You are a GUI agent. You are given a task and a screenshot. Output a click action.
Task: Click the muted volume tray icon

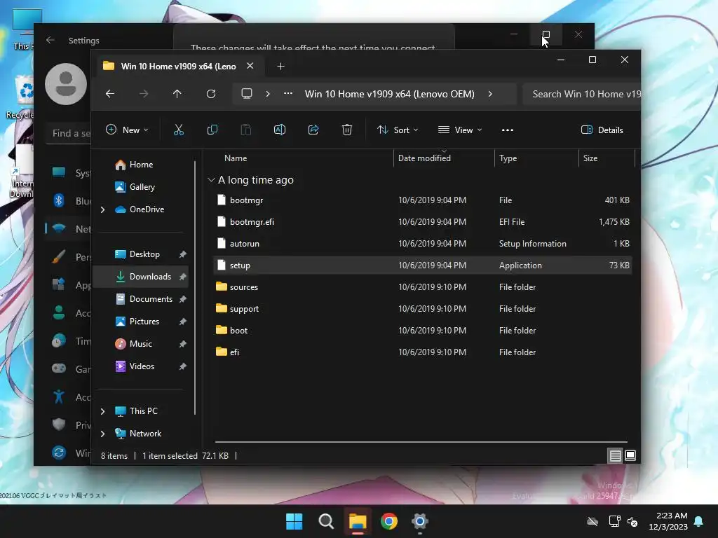click(x=632, y=521)
